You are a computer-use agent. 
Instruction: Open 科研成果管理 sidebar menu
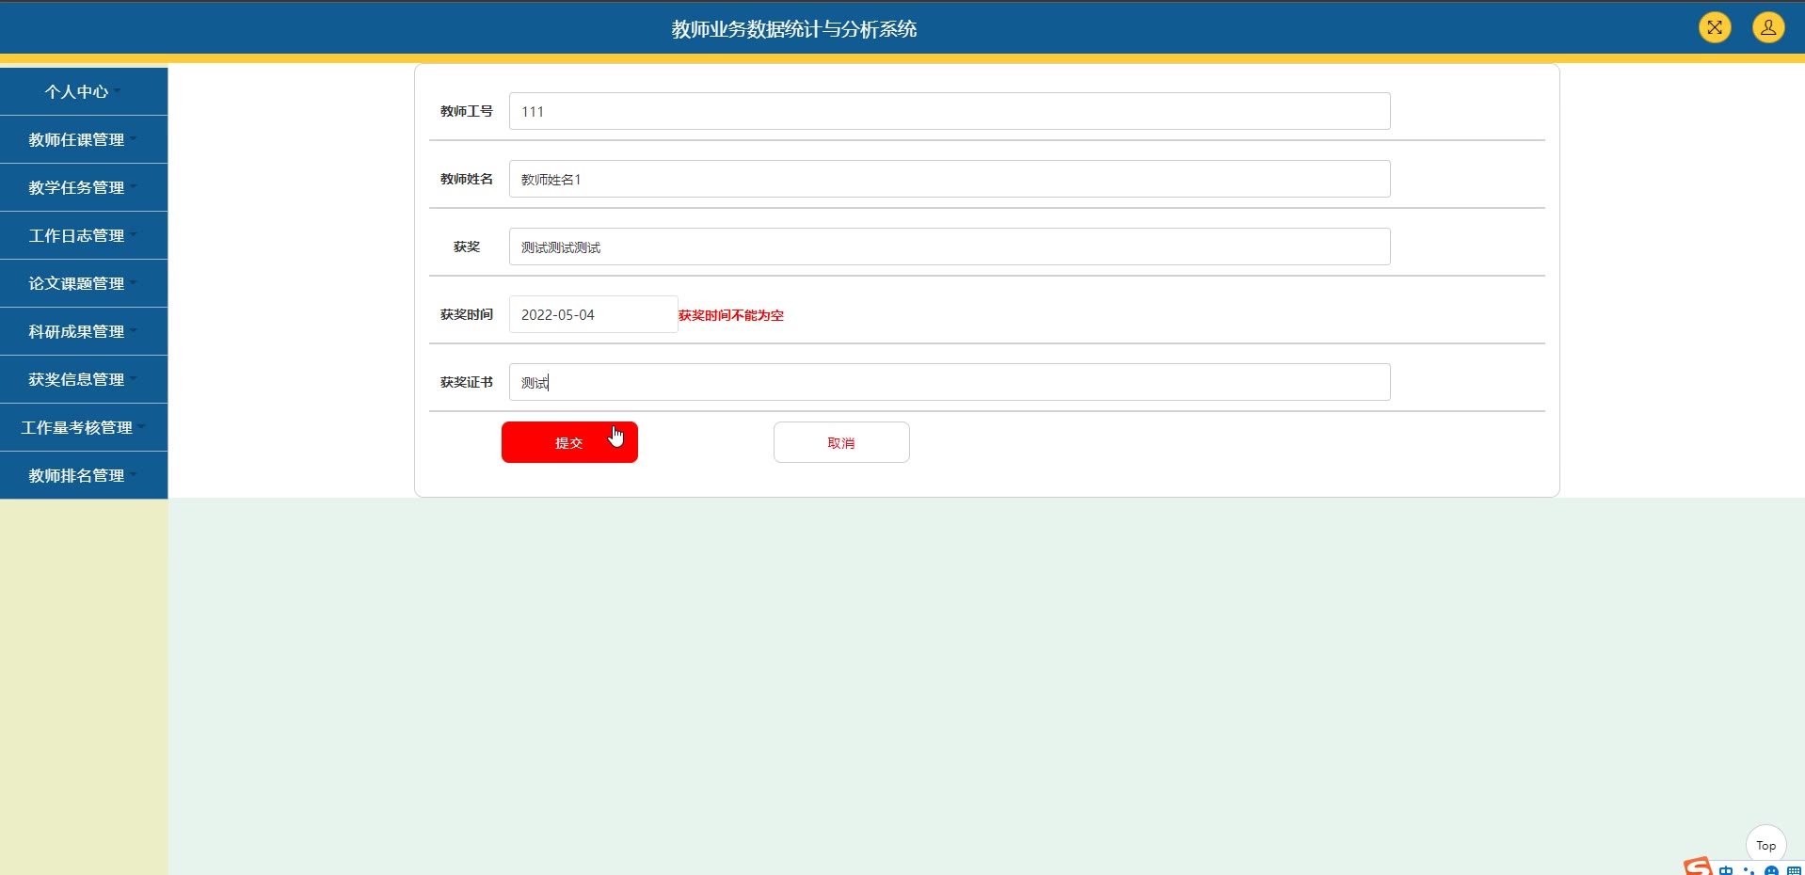(x=84, y=331)
